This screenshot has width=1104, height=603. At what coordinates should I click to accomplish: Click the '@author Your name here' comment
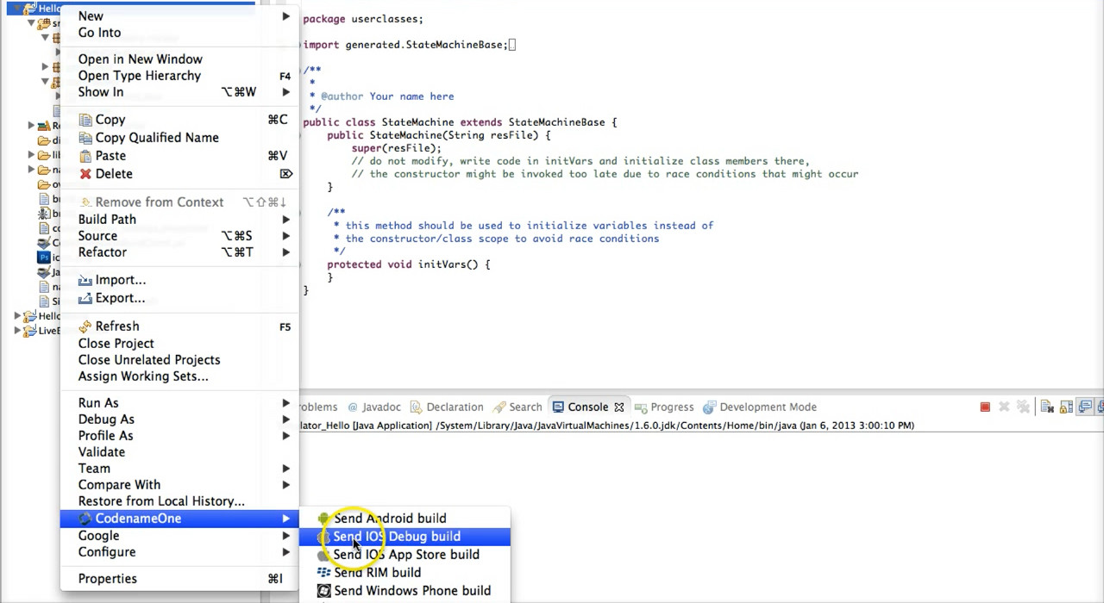tap(387, 96)
